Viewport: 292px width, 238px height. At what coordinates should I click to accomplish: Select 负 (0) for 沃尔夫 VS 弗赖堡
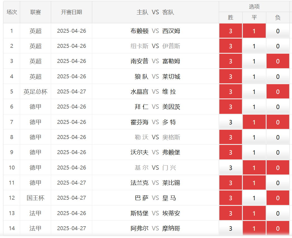pyautogui.click(x=278, y=152)
